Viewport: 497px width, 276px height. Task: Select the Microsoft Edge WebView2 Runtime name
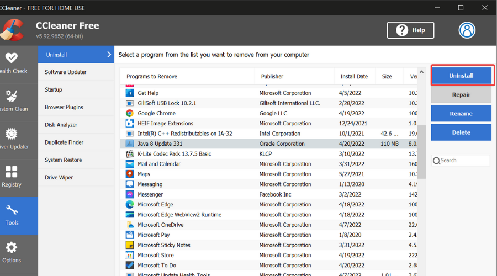[x=179, y=215]
